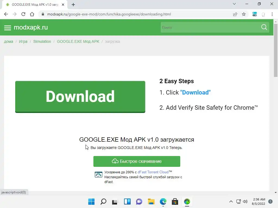Open the Windows Start menu

tap(91, 201)
